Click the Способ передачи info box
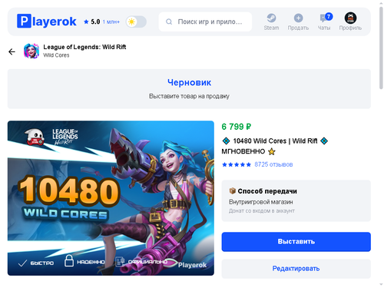This screenshot has height=288, width=384. [x=296, y=200]
